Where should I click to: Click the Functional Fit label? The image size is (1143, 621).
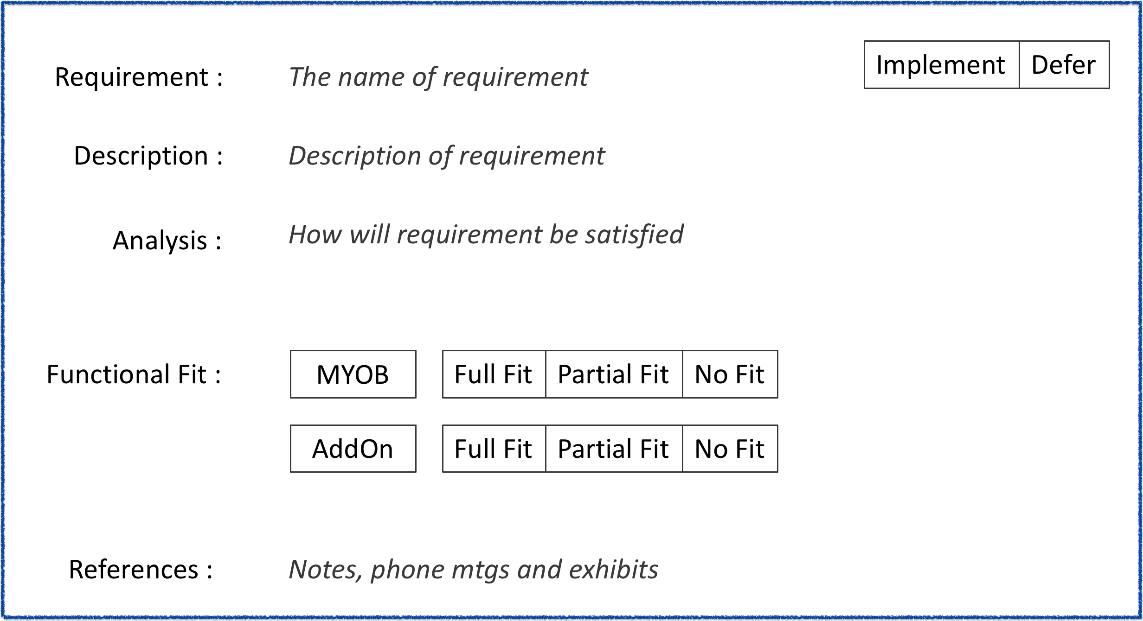134,374
